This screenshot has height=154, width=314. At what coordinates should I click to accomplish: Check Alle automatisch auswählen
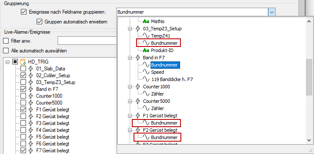point(6,51)
